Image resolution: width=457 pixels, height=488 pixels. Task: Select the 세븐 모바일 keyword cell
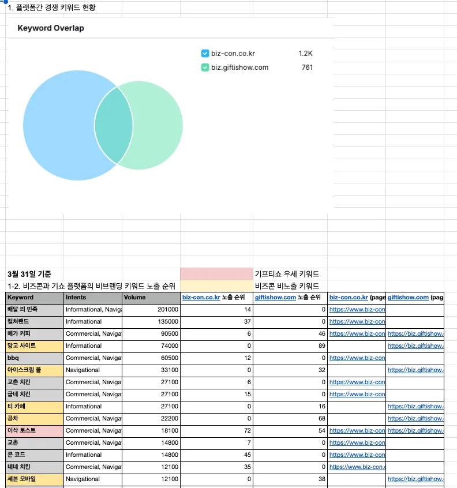35,480
